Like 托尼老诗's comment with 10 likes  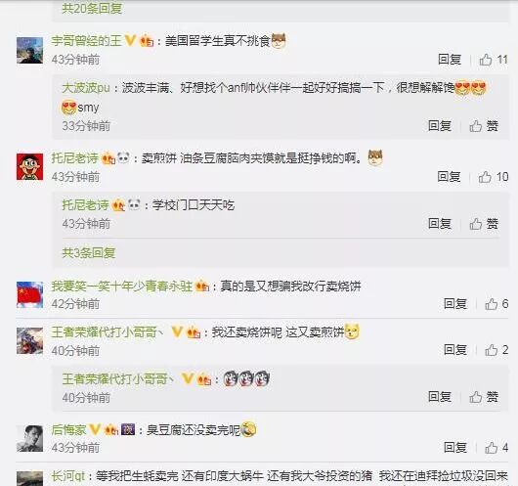pos(494,177)
